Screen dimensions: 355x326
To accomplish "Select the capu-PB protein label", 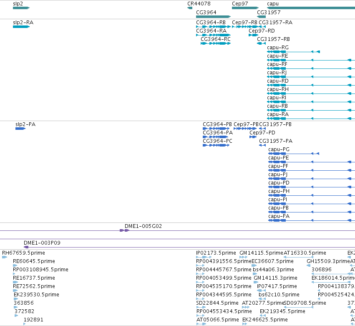I will [279, 208].
